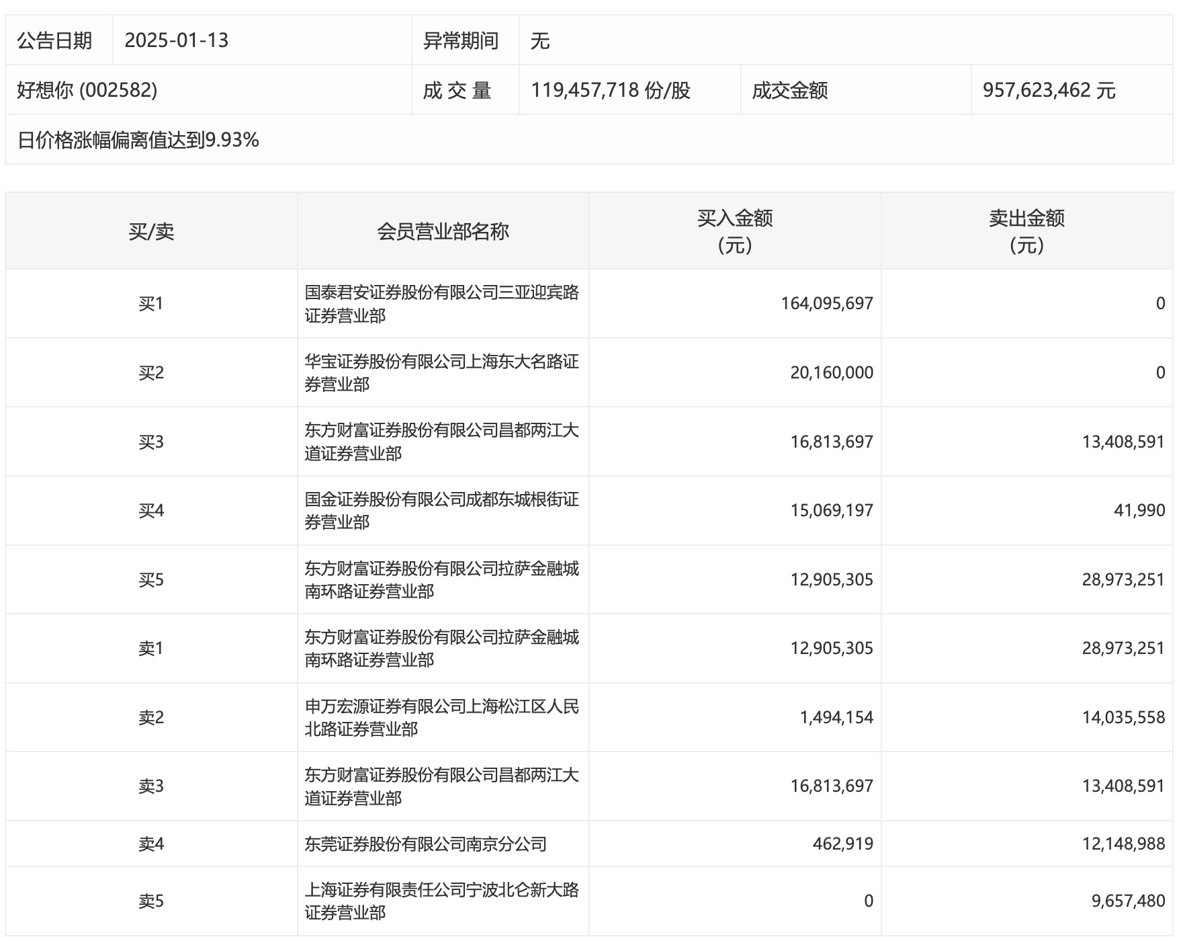Click 12,905,305 in the 买5 row
This screenshot has width=1185, height=937.
click(x=832, y=579)
